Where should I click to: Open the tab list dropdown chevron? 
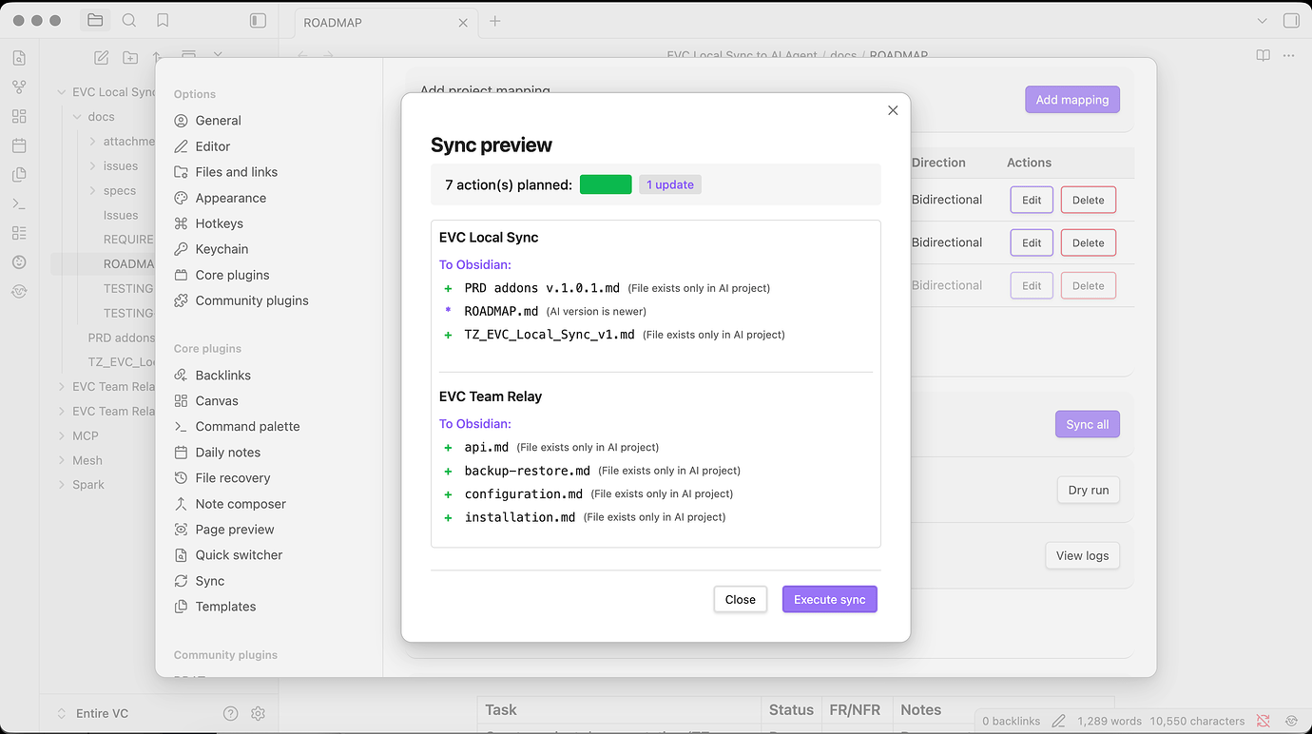click(x=1263, y=20)
